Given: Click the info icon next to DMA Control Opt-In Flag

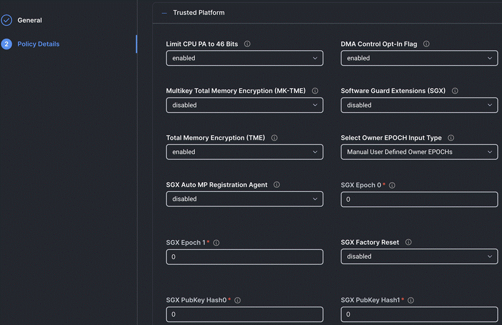Looking at the screenshot, I should 426,44.
